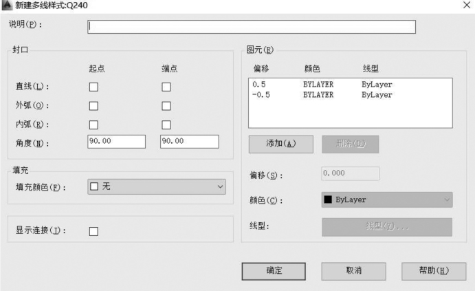Click the 删除(D) button
The image size is (475, 291).
click(x=350, y=144)
